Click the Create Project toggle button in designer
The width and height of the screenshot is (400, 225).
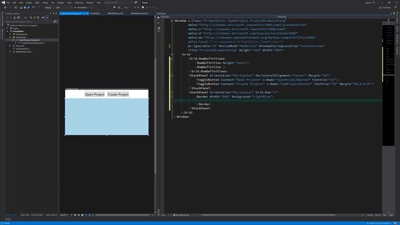(118, 94)
